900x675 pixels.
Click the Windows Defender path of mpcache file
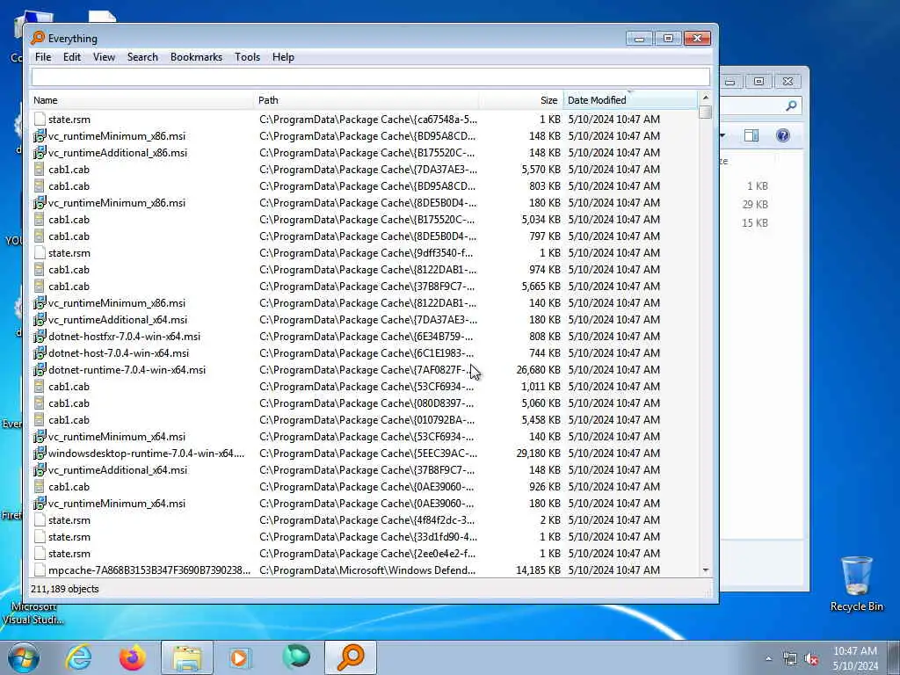pos(367,570)
